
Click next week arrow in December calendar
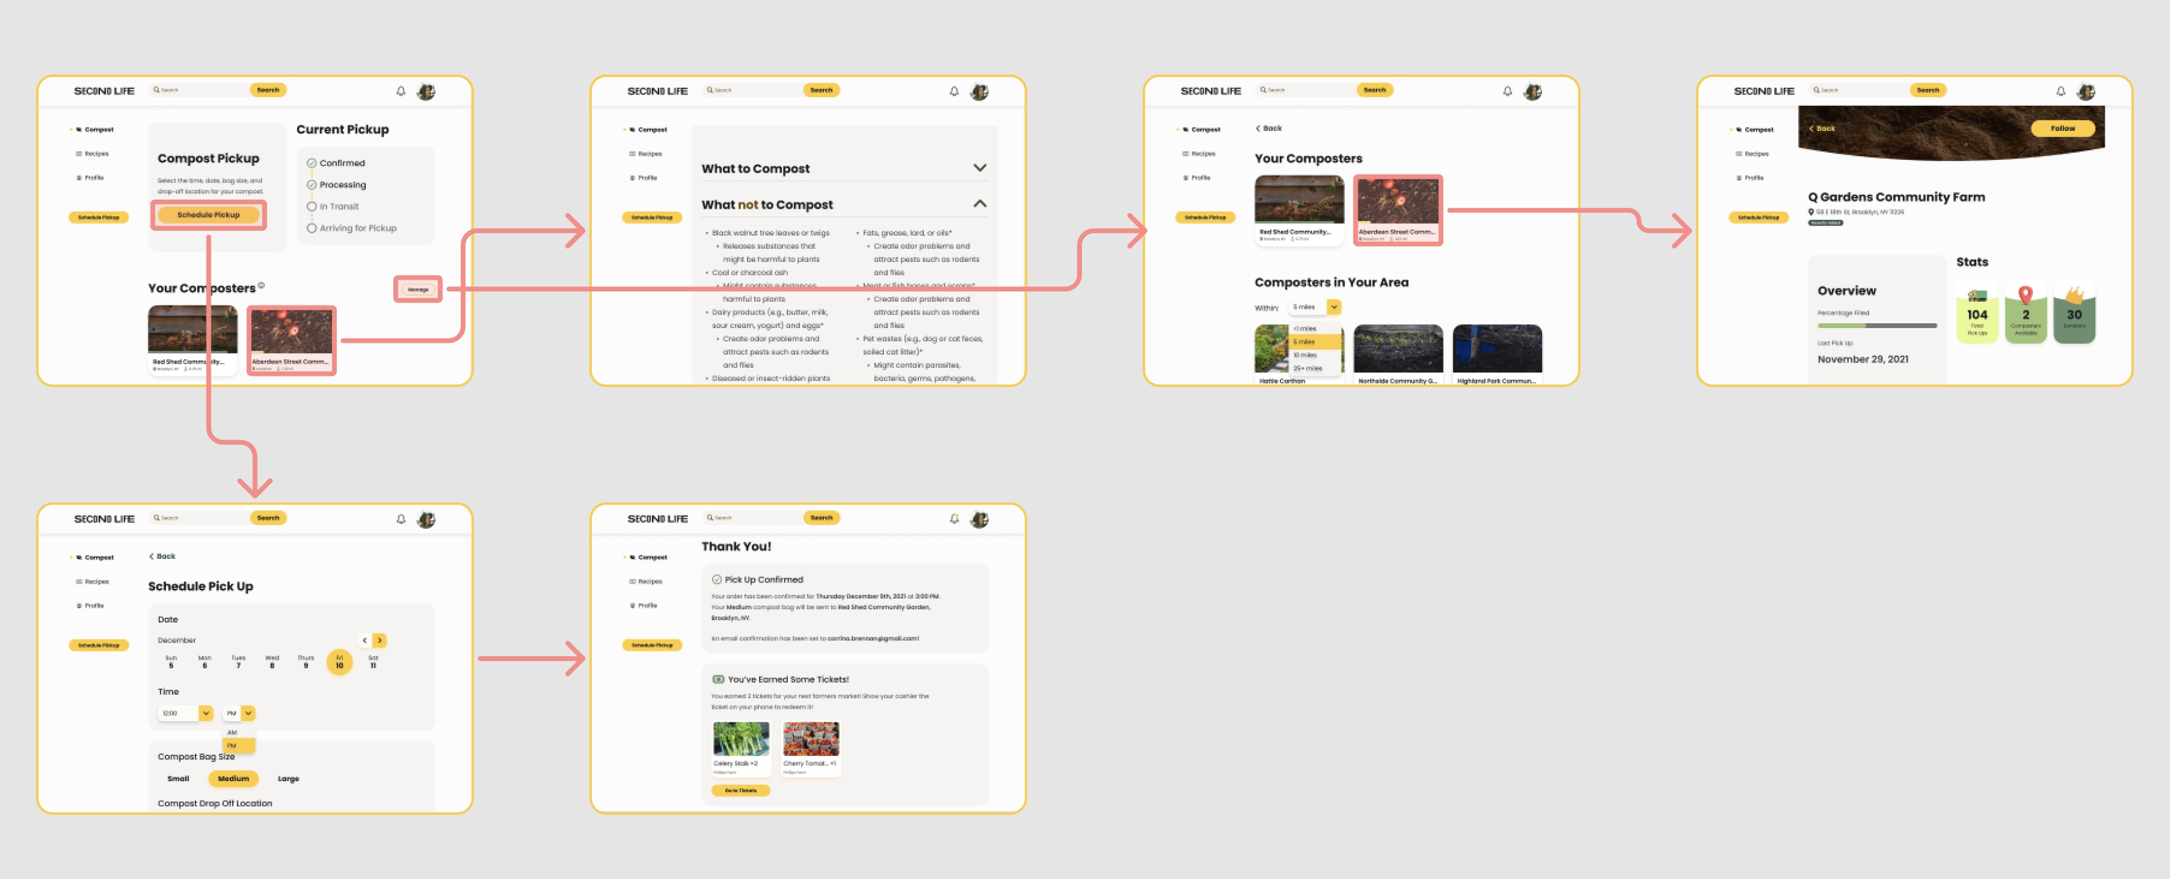(x=380, y=640)
